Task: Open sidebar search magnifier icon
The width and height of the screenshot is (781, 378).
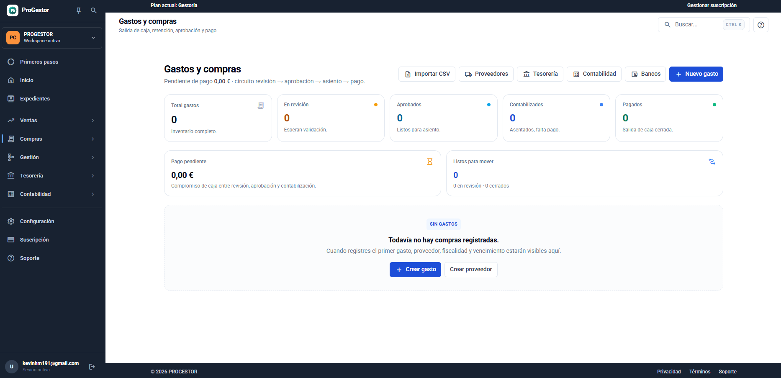Action: tap(94, 10)
